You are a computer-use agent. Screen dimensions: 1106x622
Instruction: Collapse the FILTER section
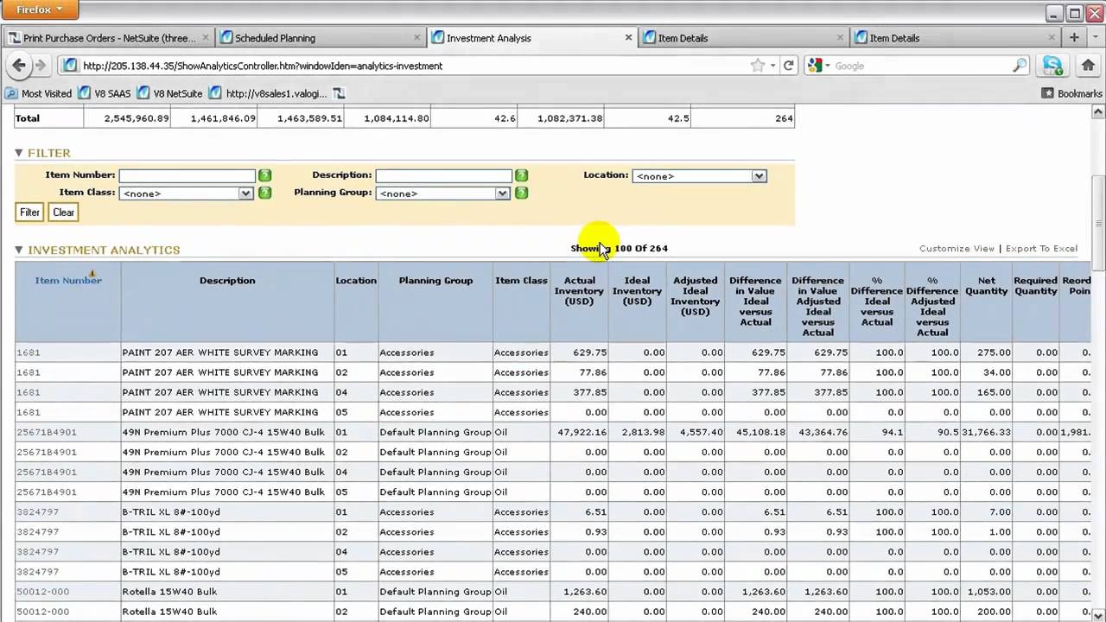coord(19,153)
